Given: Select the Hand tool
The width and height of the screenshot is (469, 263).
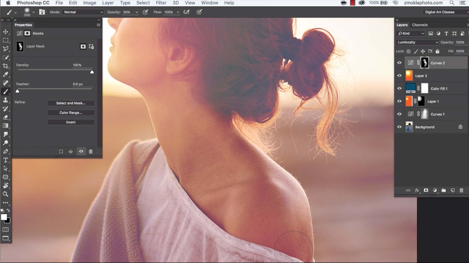Looking at the screenshot, I should [x=5, y=185].
